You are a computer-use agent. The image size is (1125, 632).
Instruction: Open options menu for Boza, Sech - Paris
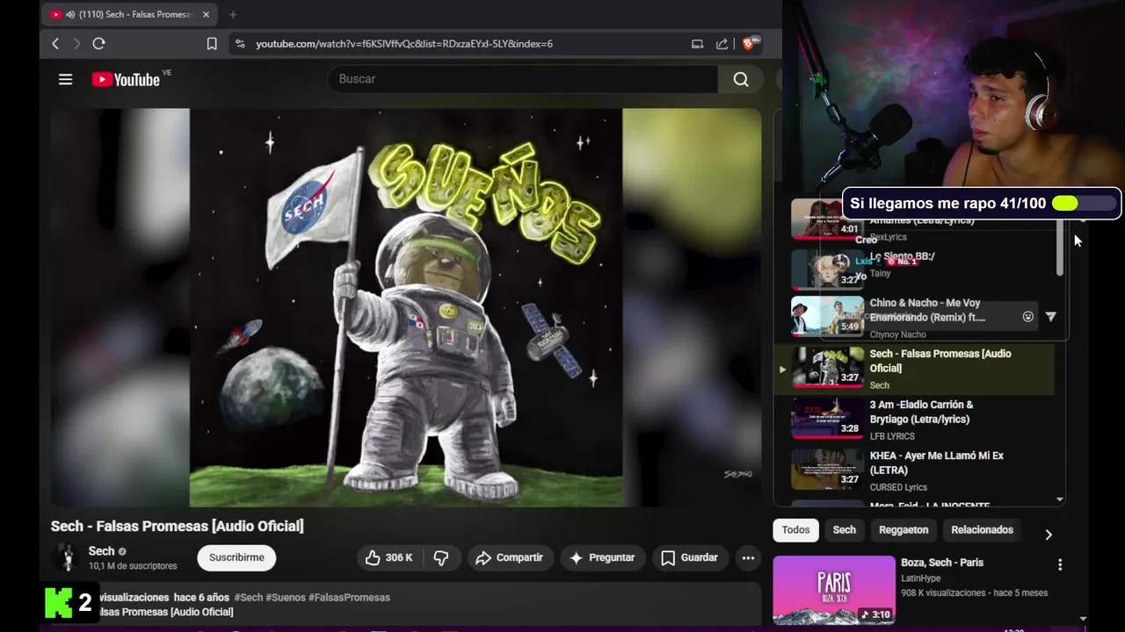click(x=1059, y=565)
